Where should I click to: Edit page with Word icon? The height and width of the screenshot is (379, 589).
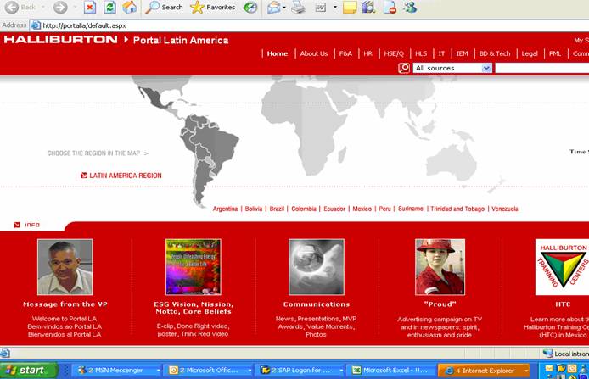(x=321, y=7)
